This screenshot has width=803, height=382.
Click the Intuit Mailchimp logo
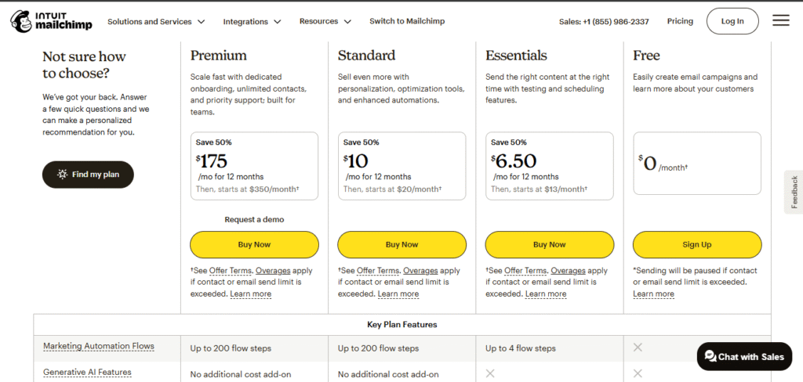coord(51,21)
